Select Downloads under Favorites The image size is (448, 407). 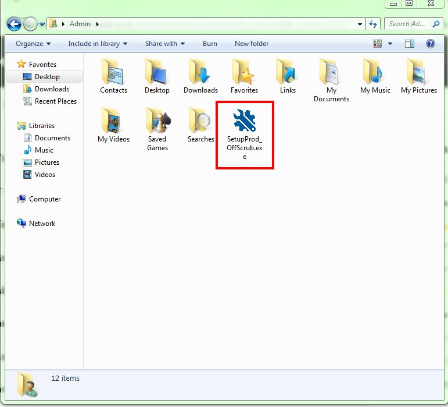[52, 89]
